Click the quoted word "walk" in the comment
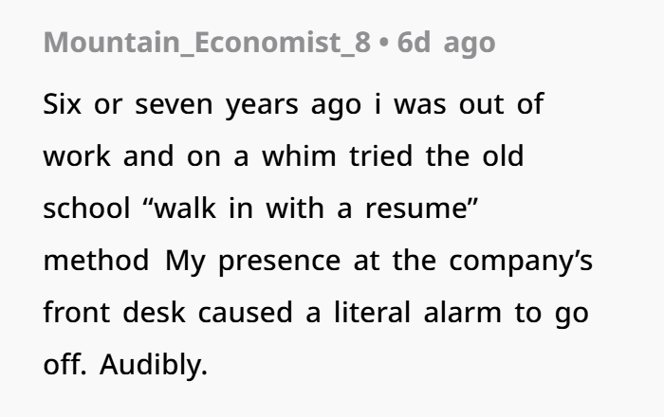The height and width of the screenshot is (417, 664). [179, 208]
